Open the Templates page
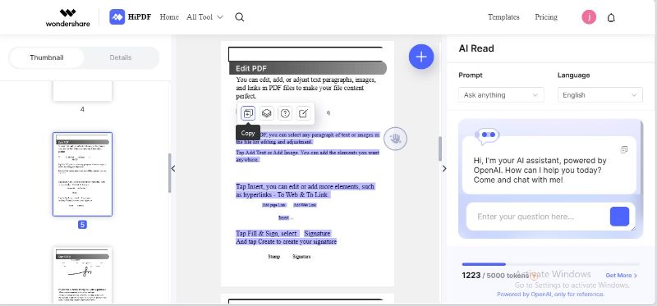 coord(503,17)
